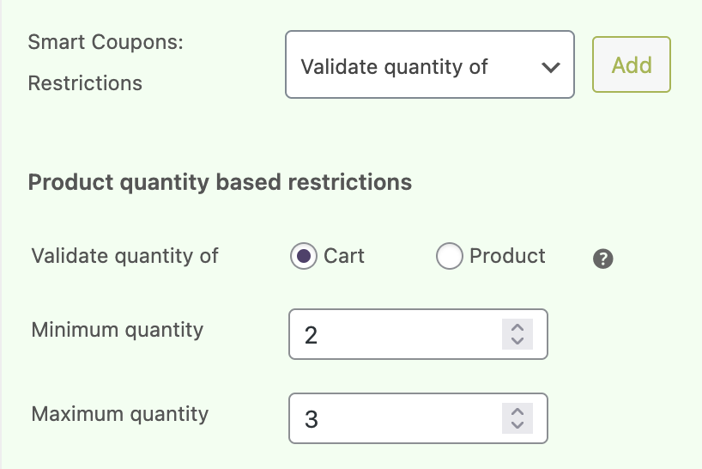The height and width of the screenshot is (469, 702).
Task: Click the question mark help icon
Action: point(602,259)
